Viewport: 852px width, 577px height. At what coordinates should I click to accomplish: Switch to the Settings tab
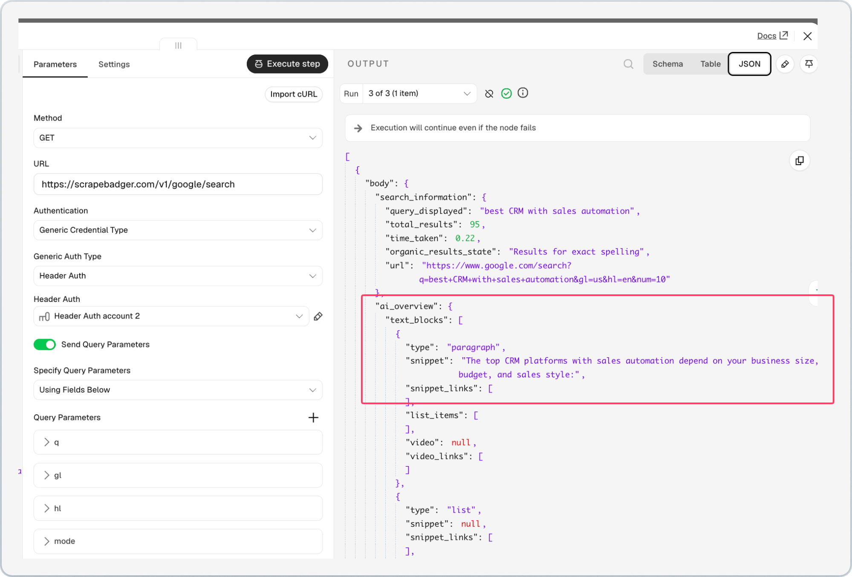(x=114, y=64)
